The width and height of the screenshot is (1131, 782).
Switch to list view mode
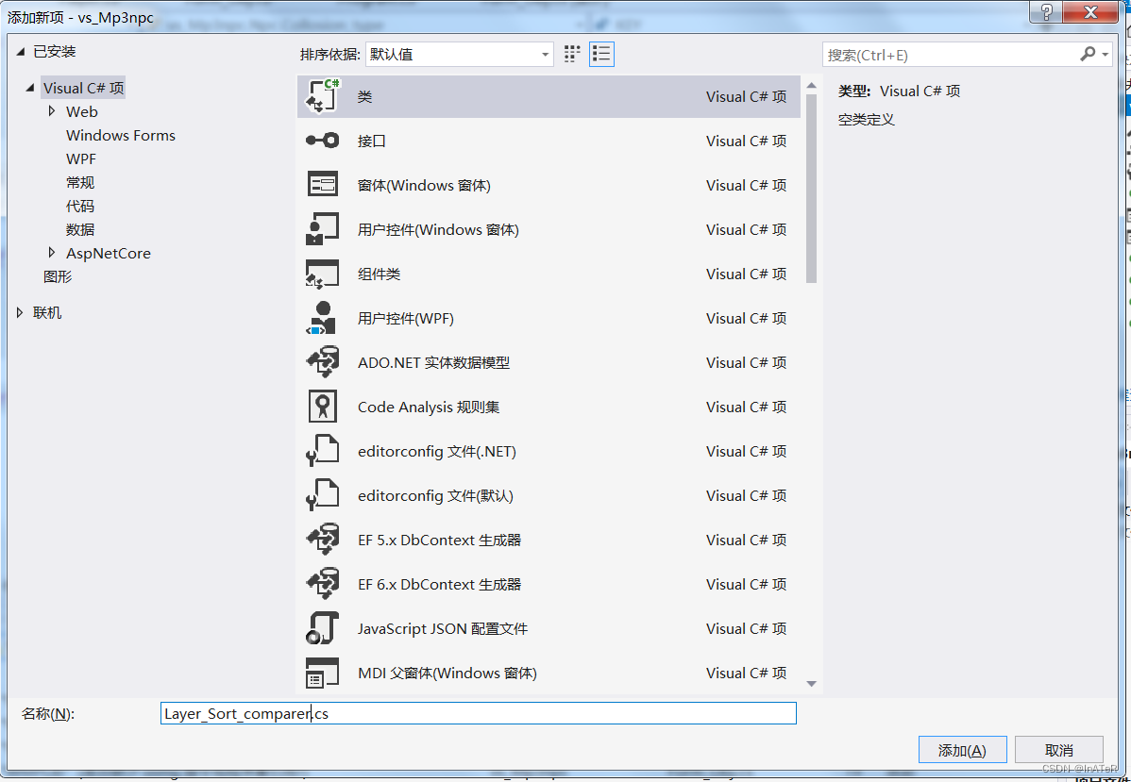point(601,54)
